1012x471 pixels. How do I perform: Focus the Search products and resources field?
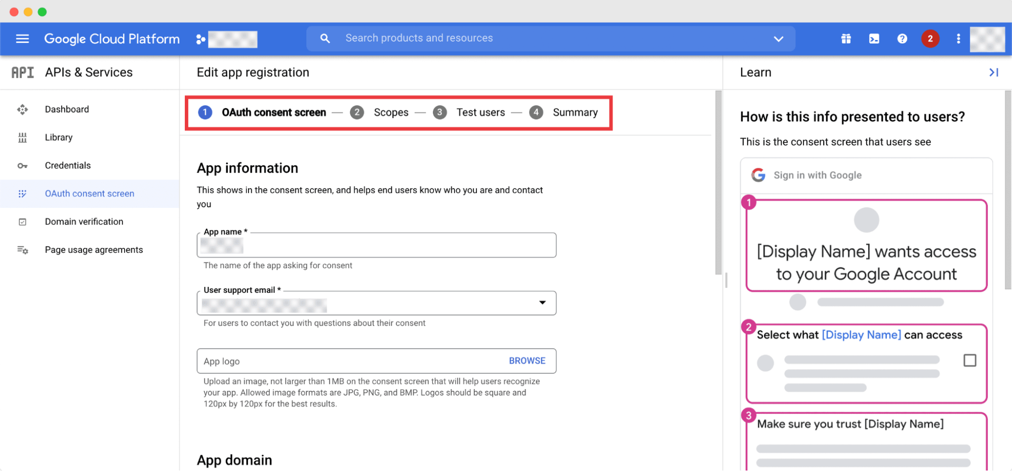[551, 38]
